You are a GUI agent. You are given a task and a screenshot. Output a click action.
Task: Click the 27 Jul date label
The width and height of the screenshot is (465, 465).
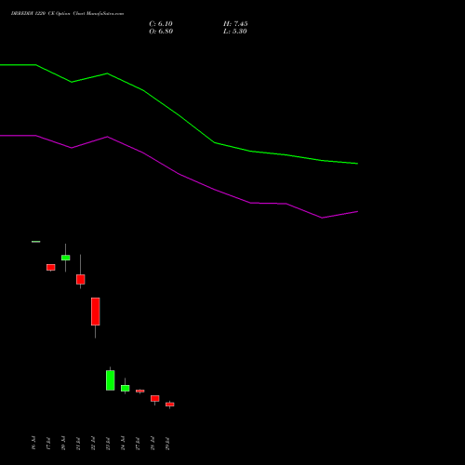138,443
